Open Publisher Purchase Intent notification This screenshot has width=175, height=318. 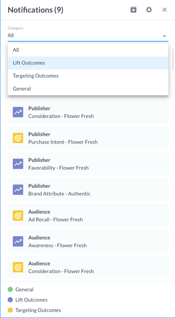point(88,138)
